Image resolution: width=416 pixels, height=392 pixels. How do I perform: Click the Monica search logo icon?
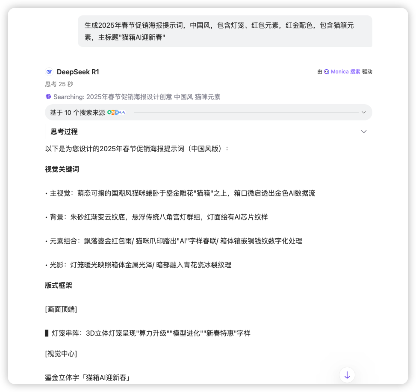coord(327,72)
